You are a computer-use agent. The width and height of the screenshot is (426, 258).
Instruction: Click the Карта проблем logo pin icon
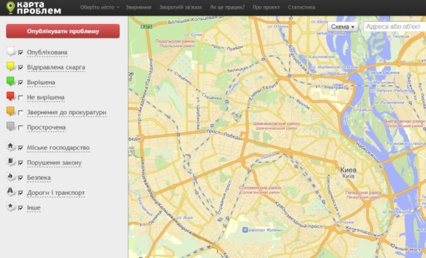(x=10, y=8)
